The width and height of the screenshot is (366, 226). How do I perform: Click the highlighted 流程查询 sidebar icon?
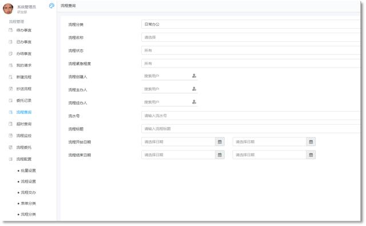tap(10, 112)
